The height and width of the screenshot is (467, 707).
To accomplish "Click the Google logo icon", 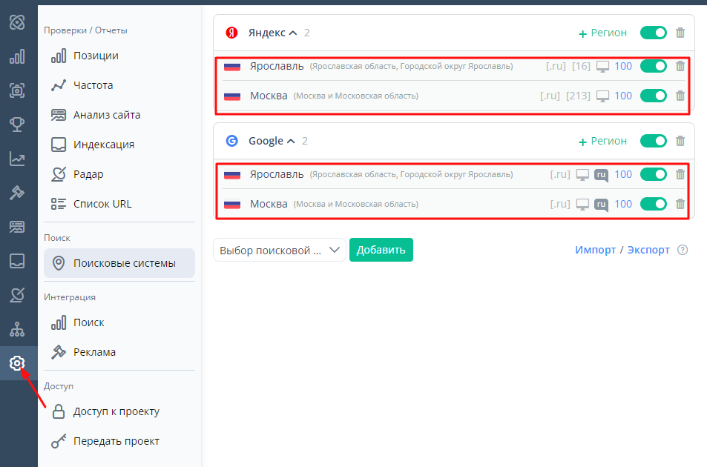I will pyautogui.click(x=231, y=141).
